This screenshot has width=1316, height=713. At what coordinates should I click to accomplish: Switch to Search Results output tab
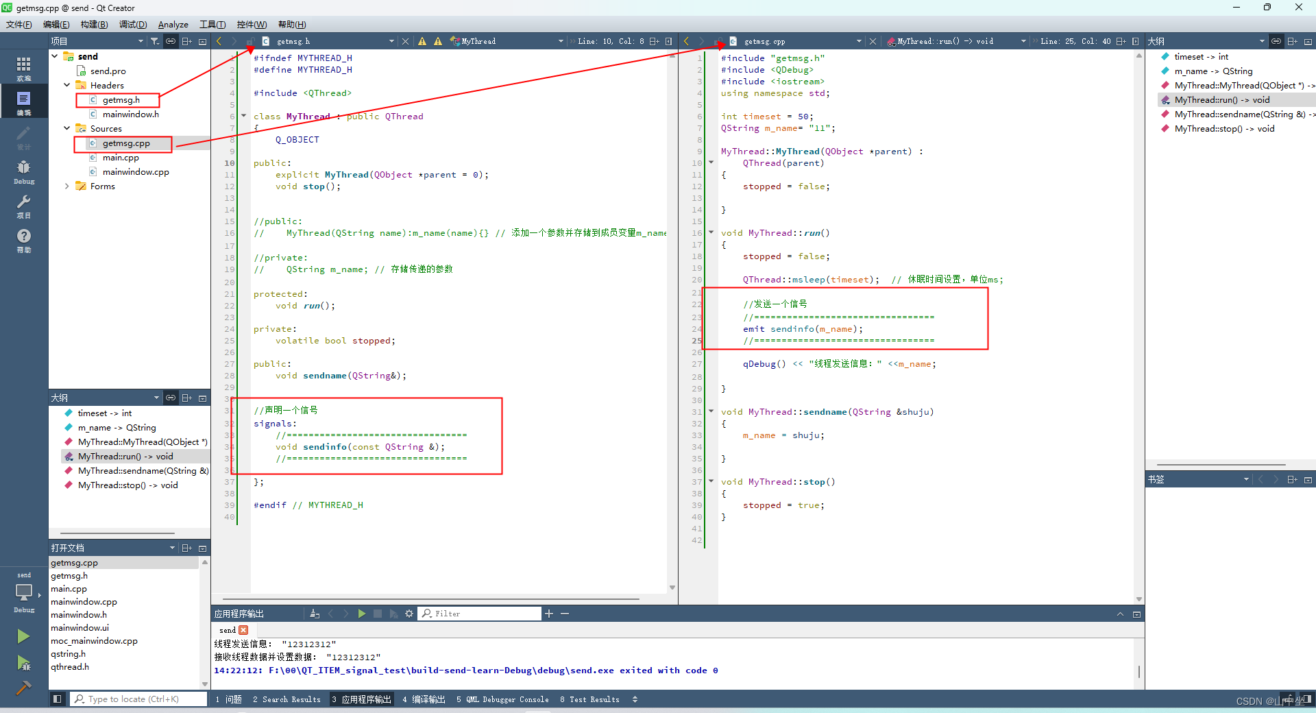(x=287, y=699)
